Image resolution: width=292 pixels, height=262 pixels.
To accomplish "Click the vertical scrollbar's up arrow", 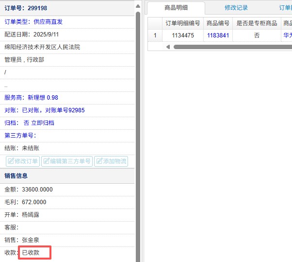I will click(x=138, y=6).
